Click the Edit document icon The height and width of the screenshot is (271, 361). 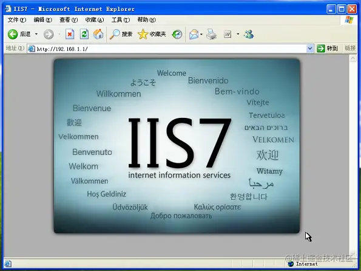pos(228,35)
